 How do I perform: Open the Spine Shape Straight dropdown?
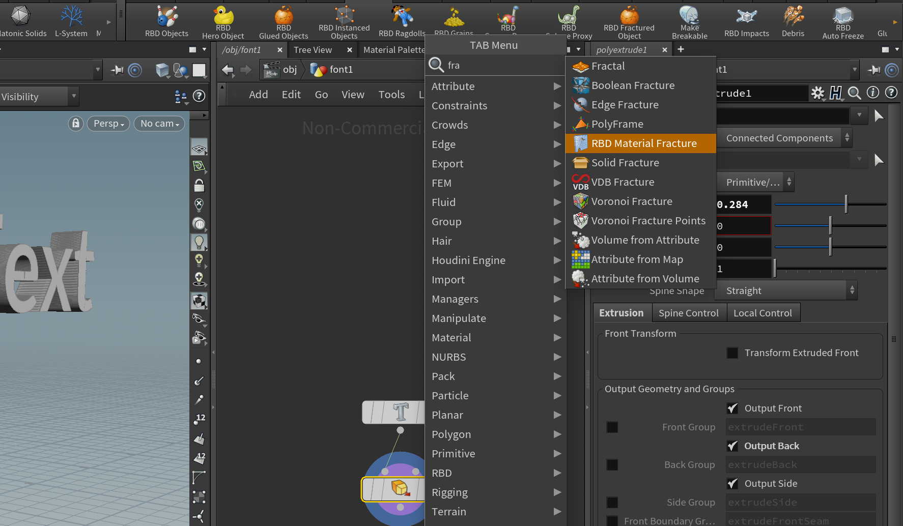(786, 290)
